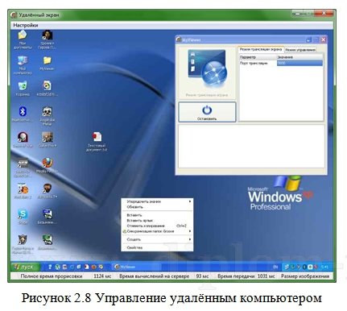The image size is (347, 311).
Task: Choose Отменить копирование in the context menu
Action: tap(157, 226)
